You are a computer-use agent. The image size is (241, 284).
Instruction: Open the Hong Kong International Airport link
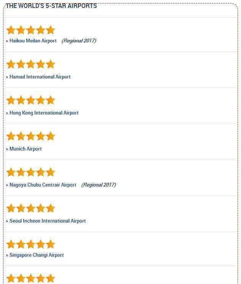[x=44, y=113]
